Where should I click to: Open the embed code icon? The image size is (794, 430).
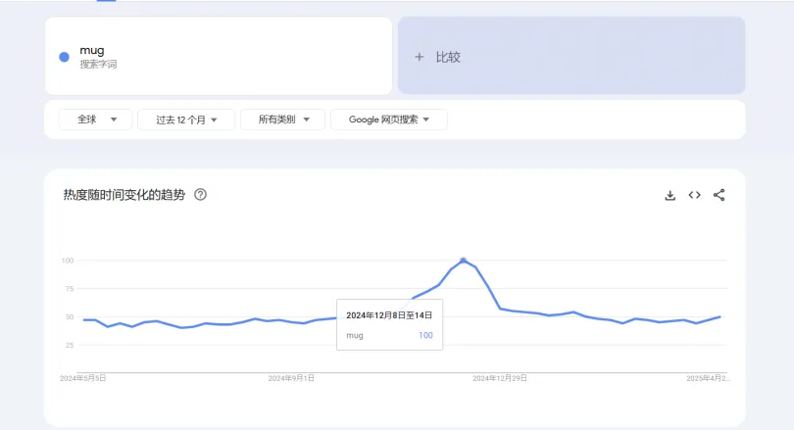coord(694,195)
